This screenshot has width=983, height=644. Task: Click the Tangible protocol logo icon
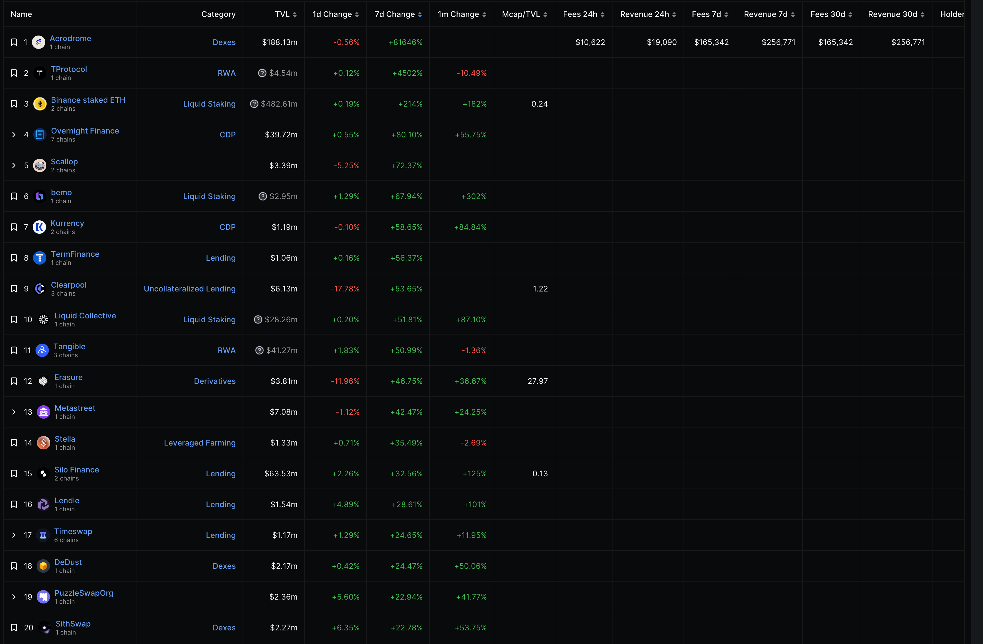[42, 350]
